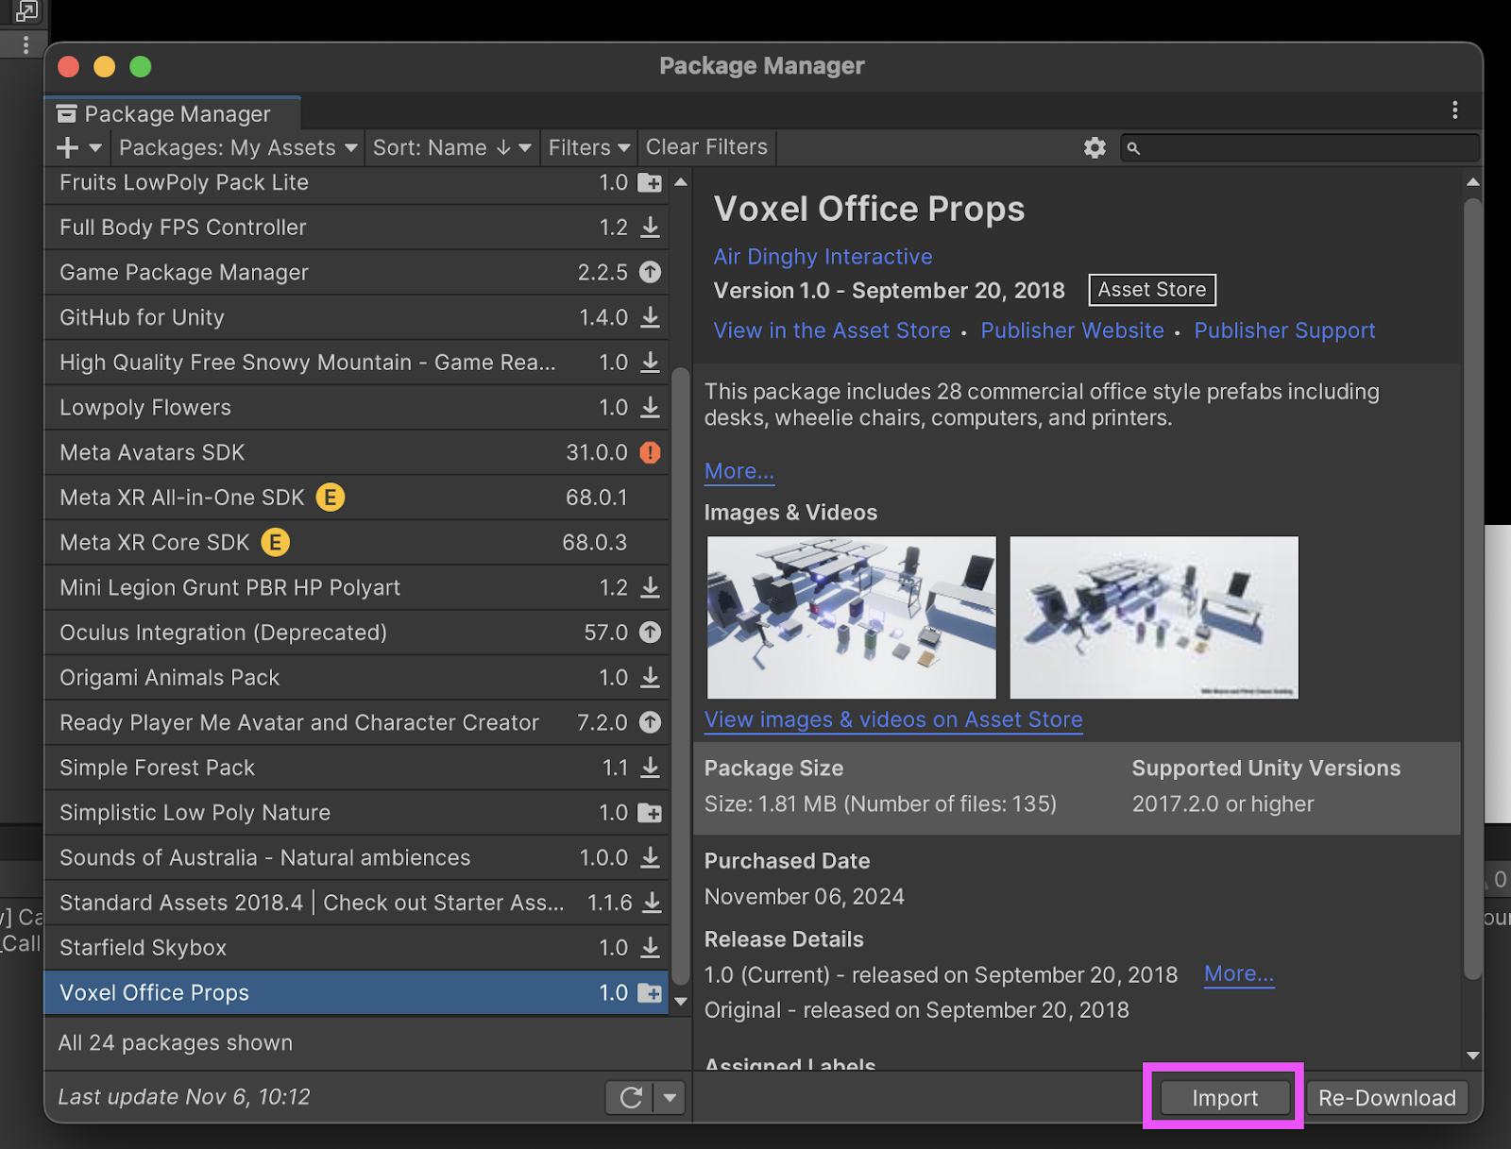Viewport: 1511px width, 1149px height.
Task: Click update icon for Oculus Integration (Deprecated)
Action: (x=650, y=633)
